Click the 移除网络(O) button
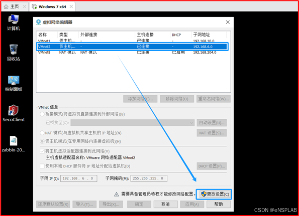Viewport: 299px width, 216px height. coord(177,99)
